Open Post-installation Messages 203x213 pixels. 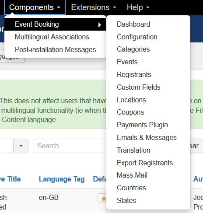(x=55, y=49)
